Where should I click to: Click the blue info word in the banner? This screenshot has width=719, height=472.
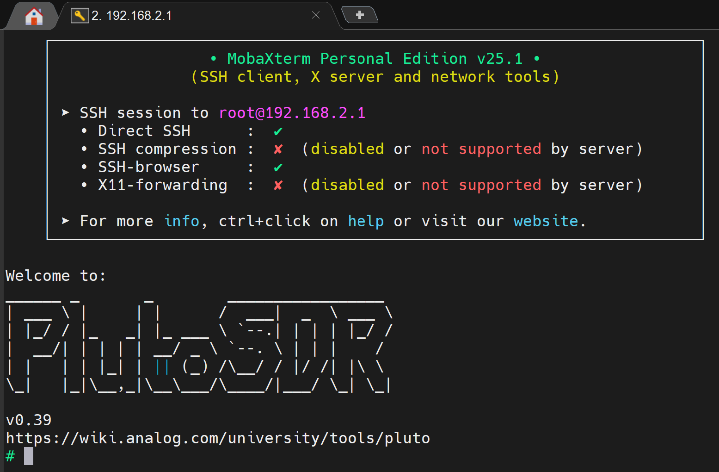pyautogui.click(x=182, y=221)
